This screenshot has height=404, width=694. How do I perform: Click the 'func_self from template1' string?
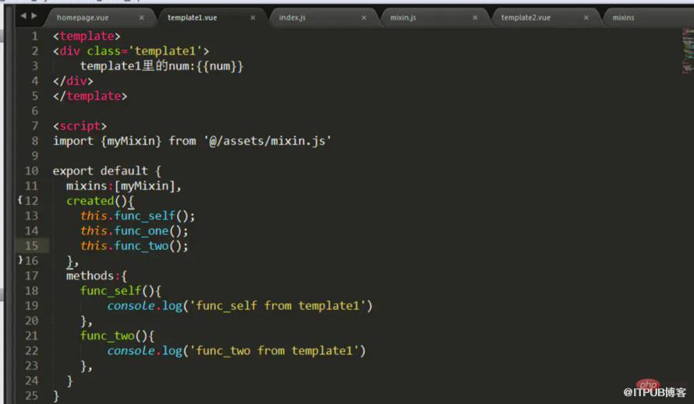(278, 306)
